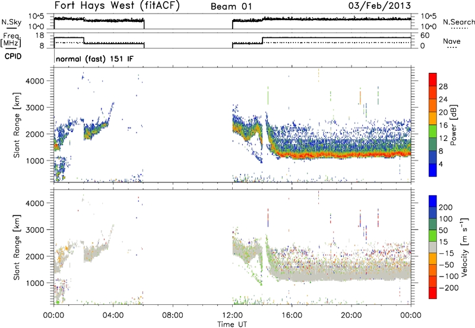Image resolution: width=475 pixels, height=328 pixels.
Task: Click the 16:00 time tick label
Action: (x=292, y=316)
